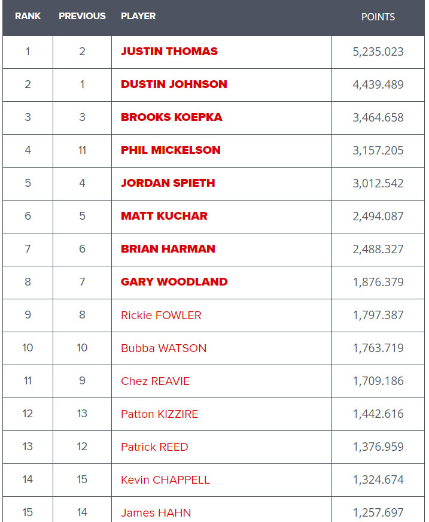Viewport: 429px width, 522px height.
Task: Open Justin Thomas player link
Action: pyautogui.click(x=169, y=51)
